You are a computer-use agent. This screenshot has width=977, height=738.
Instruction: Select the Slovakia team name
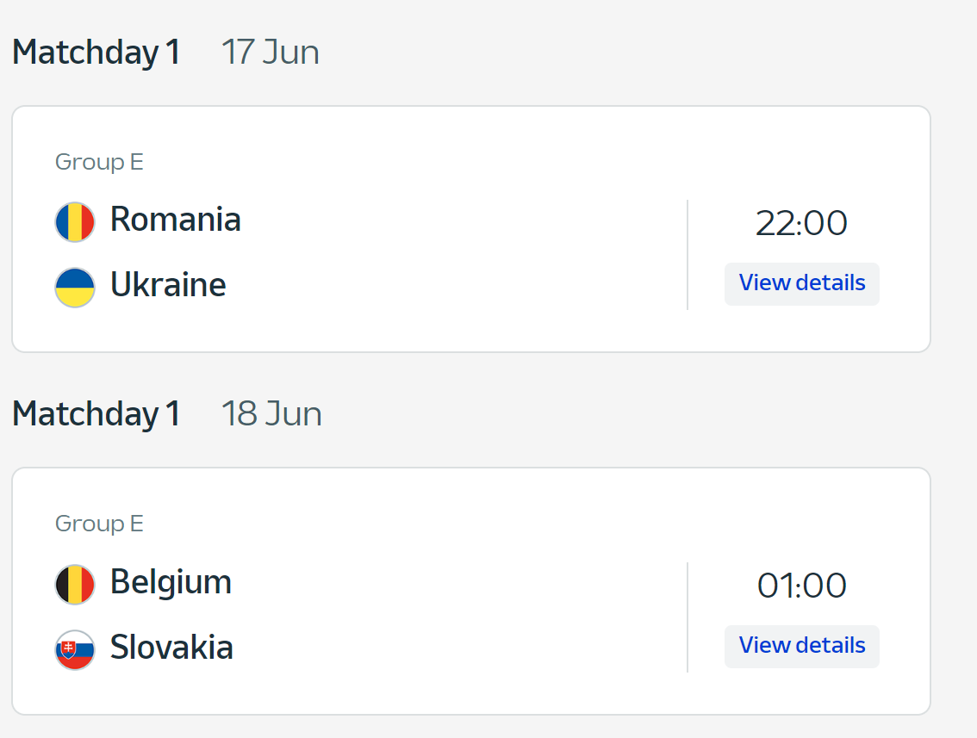tap(171, 647)
